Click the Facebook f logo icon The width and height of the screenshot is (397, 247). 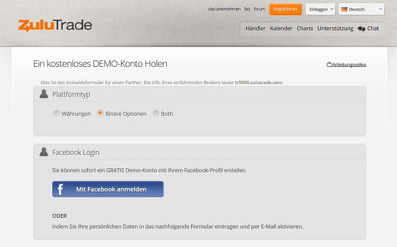pos(60,189)
